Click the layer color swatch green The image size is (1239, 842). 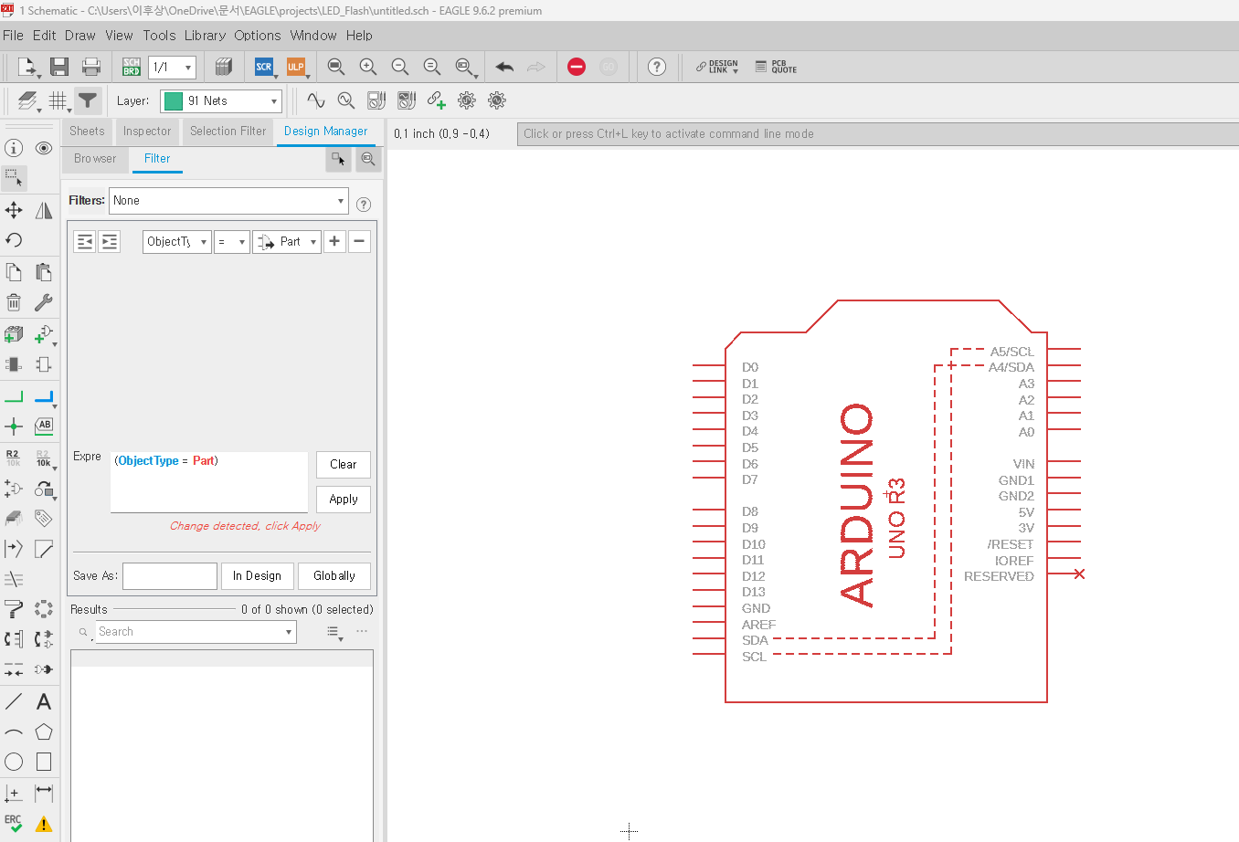pyautogui.click(x=174, y=101)
